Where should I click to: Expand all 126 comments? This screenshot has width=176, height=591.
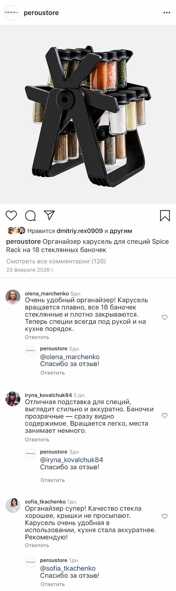(56, 261)
